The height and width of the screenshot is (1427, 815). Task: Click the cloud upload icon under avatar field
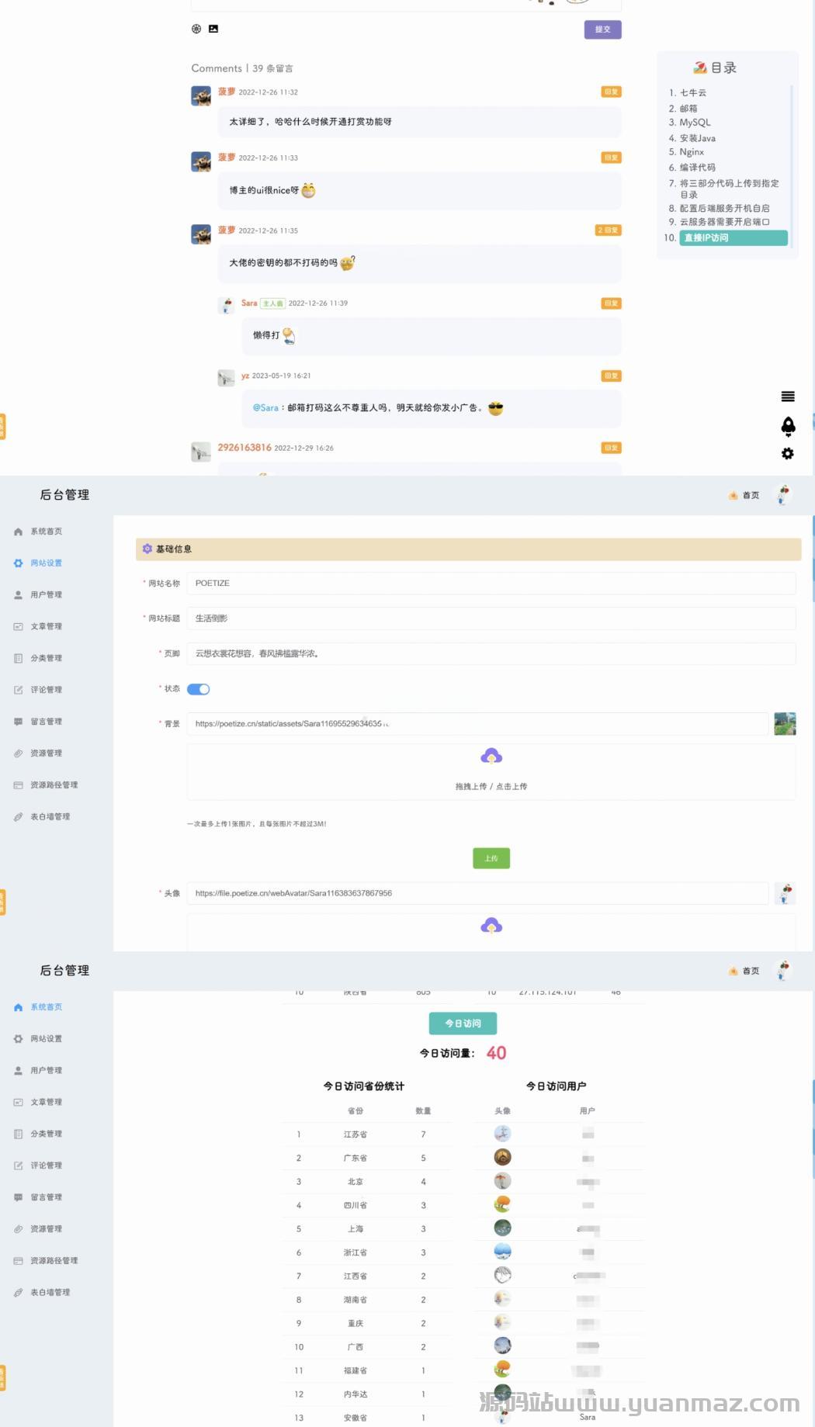click(x=491, y=926)
